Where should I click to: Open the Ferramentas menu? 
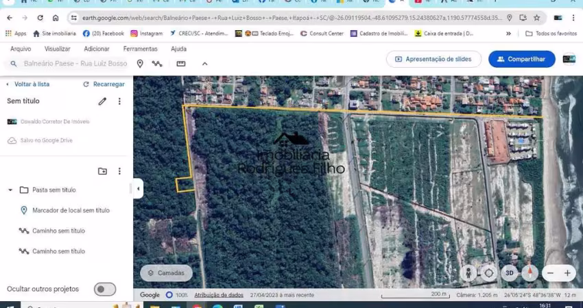(x=140, y=49)
